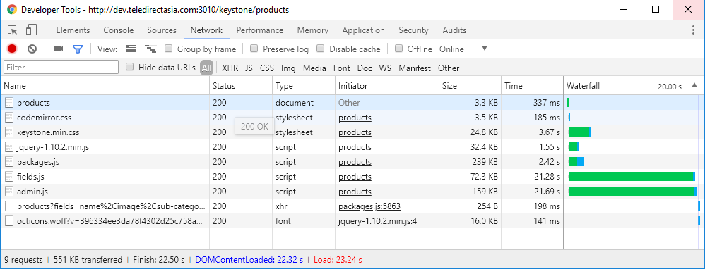Filter requests by WS
705x269 pixels.
385,68
